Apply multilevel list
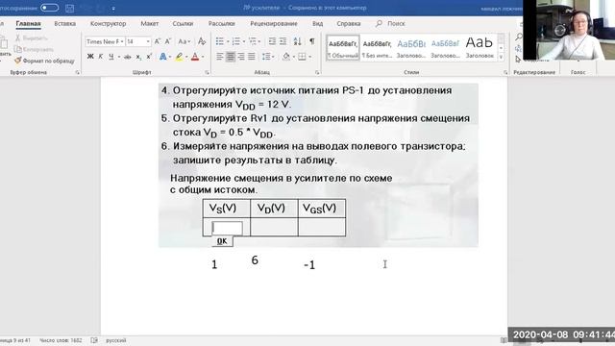 click(252, 41)
